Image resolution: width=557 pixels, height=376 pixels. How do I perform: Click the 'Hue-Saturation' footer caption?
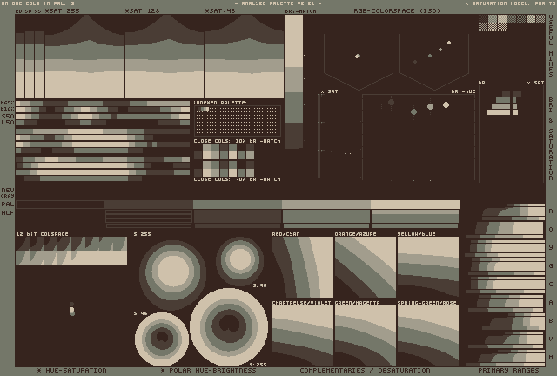pyautogui.click(x=72, y=370)
